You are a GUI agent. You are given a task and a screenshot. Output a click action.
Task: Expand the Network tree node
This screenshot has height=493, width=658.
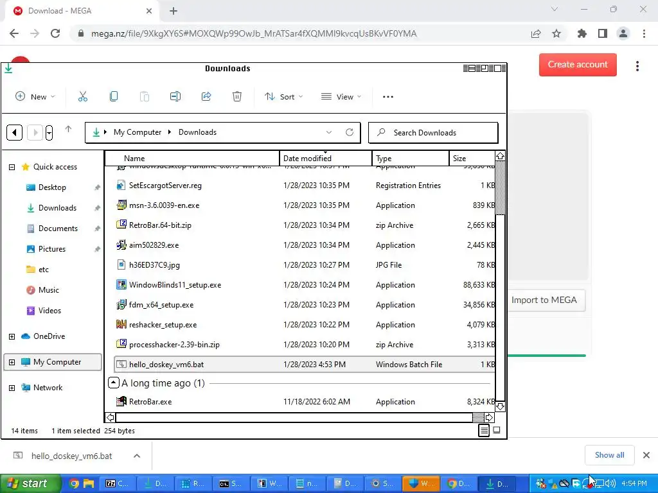[12, 388]
